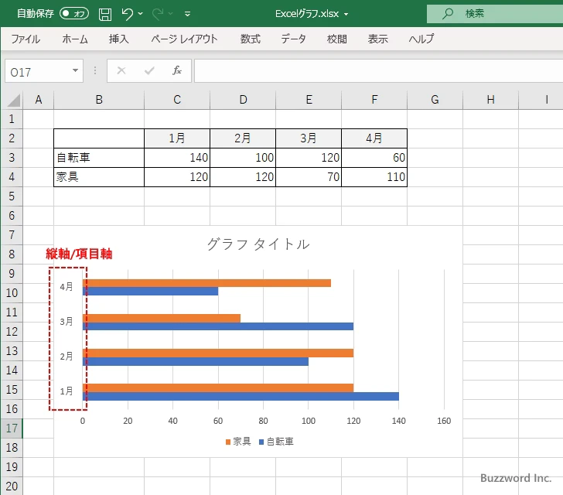Viewport: 563px width, 495px height.
Task: Click the 2月 header cell
Action: [x=243, y=138]
